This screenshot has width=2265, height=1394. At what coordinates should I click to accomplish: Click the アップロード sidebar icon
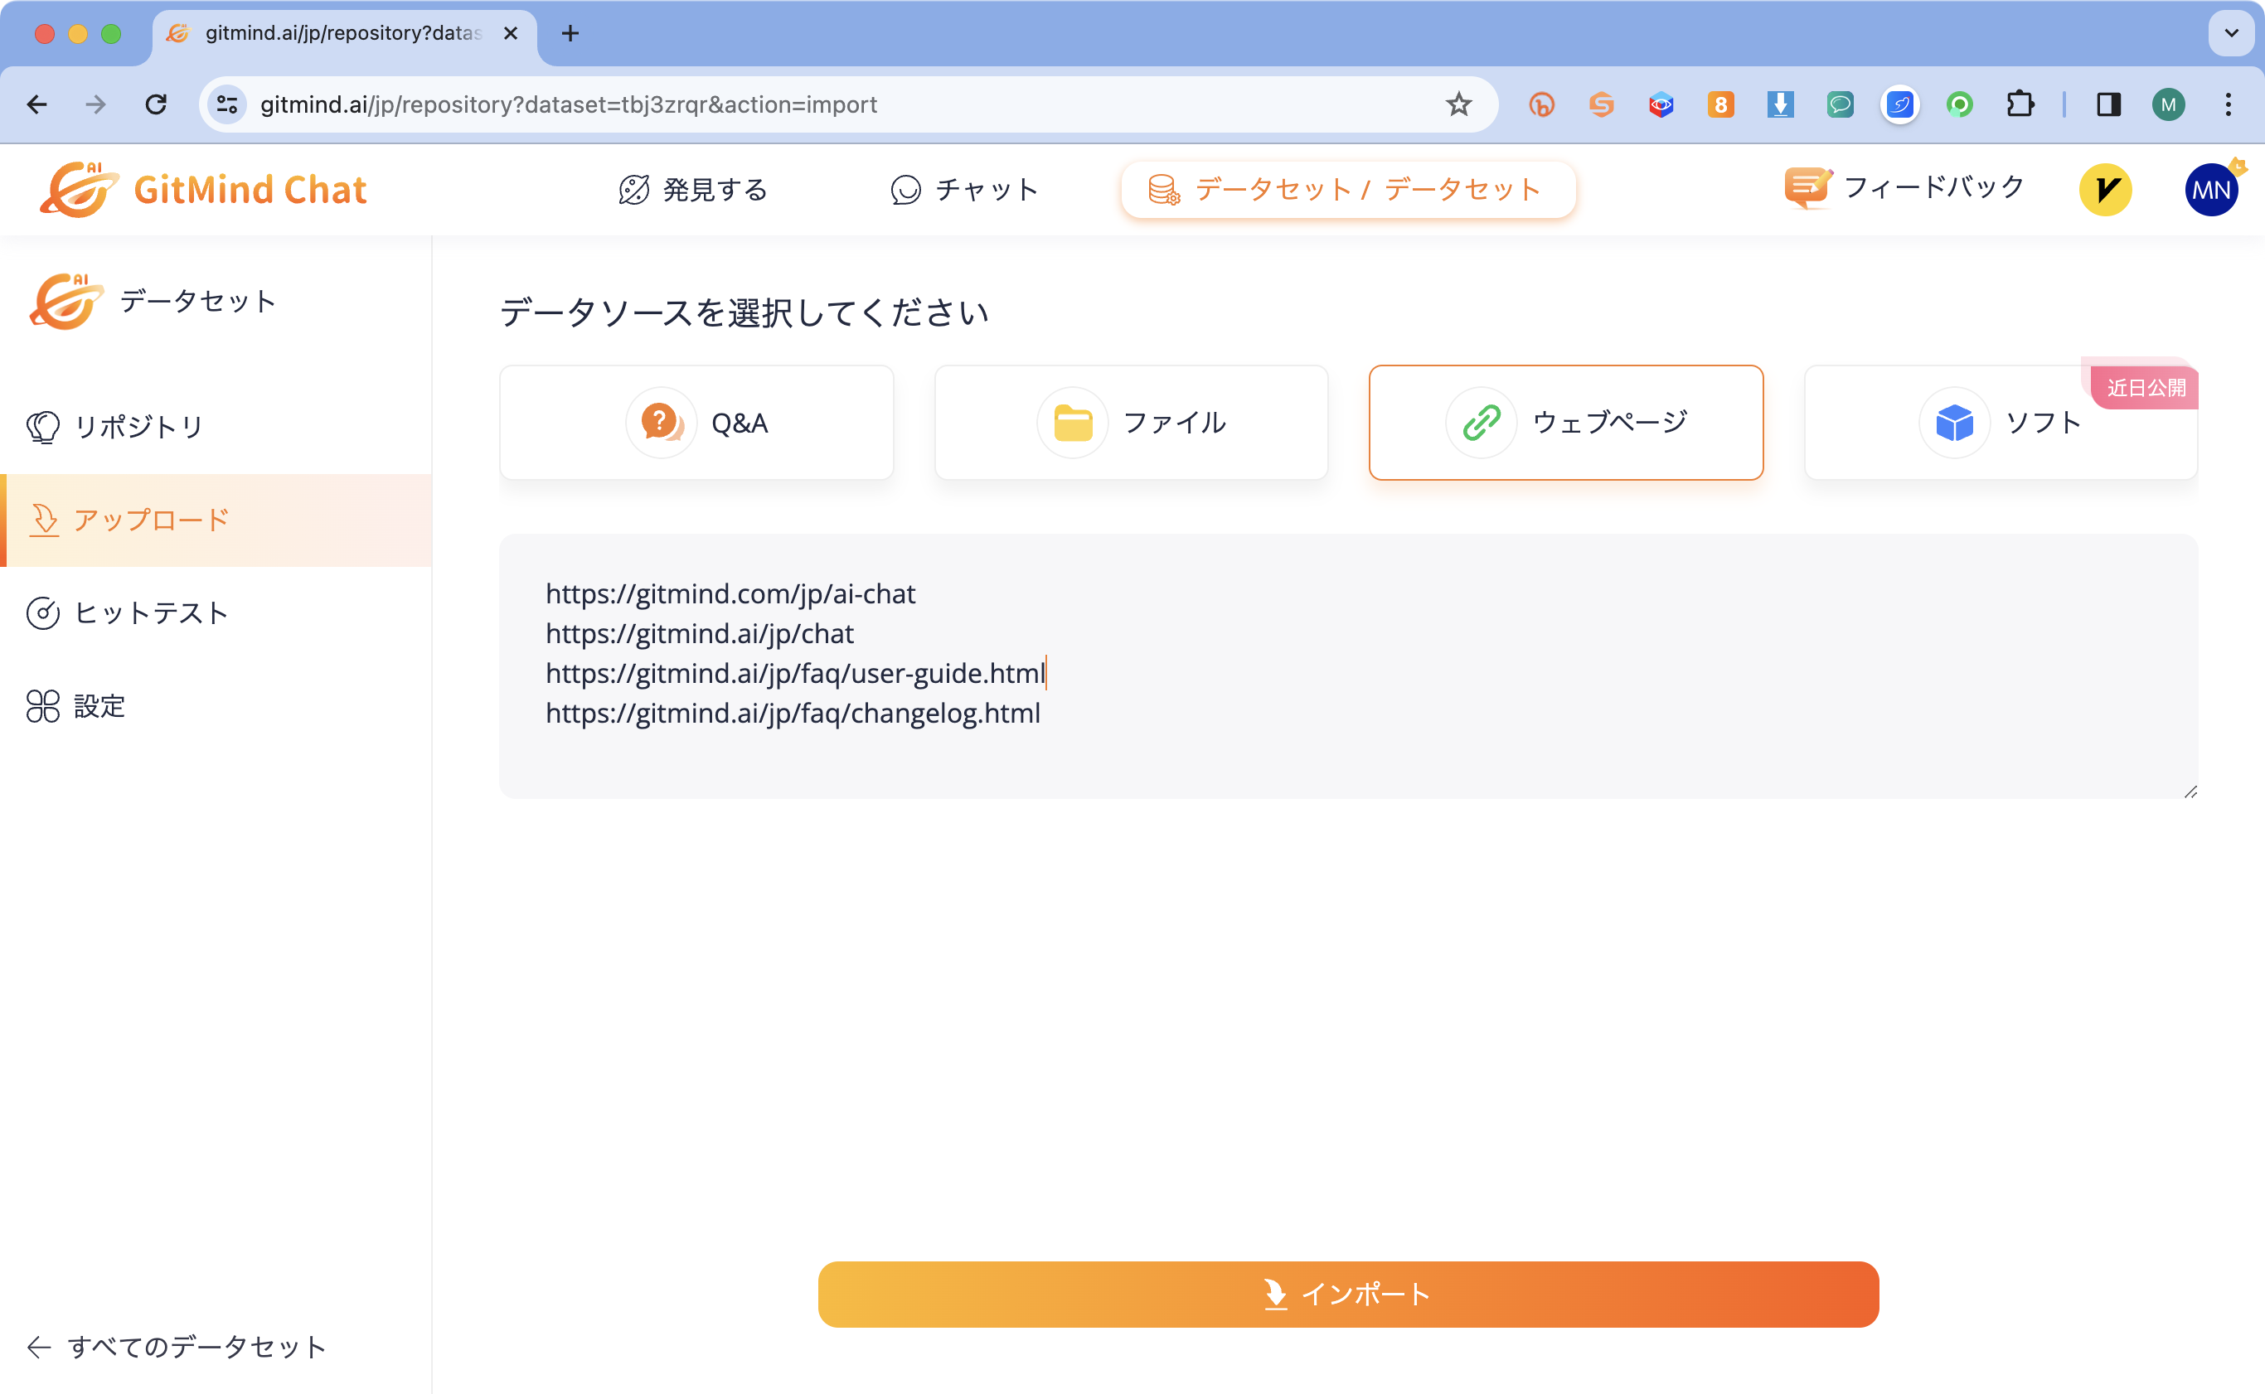pyautogui.click(x=43, y=519)
